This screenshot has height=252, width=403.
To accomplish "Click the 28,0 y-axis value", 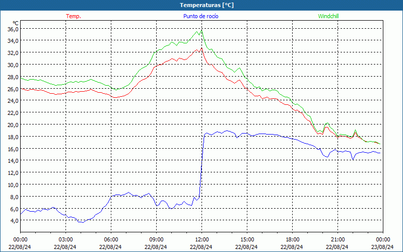I will 13,77.
